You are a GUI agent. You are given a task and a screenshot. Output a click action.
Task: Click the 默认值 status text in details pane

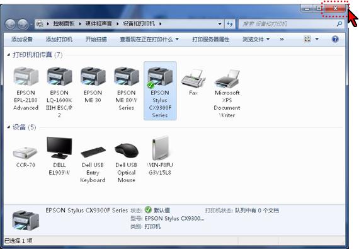point(162,211)
